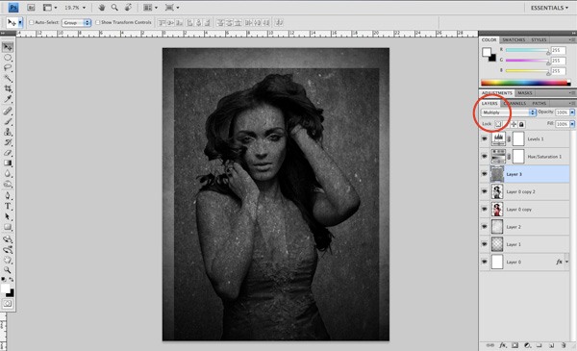Image resolution: width=577 pixels, height=351 pixels.
Task: Hide Layer 0 copy 2
Action: click(485, 191)
